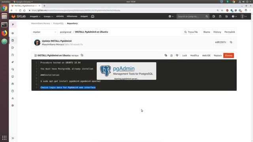
Task: Open the GitLab home logo
Action: tap(19, 16)
